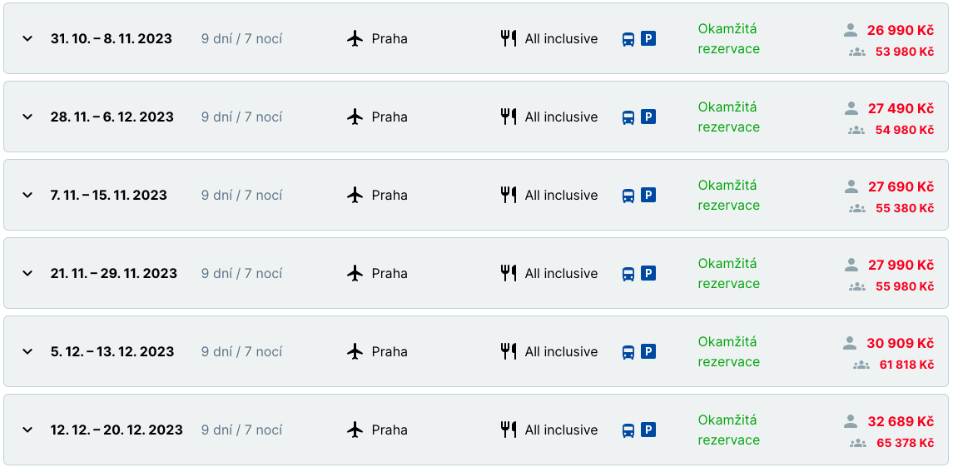Click the airplane icon in the 12. 12. – 20. 12. row
Image resolution: width=953 pixels, height=467 pixels.
(x=355, y=430)
